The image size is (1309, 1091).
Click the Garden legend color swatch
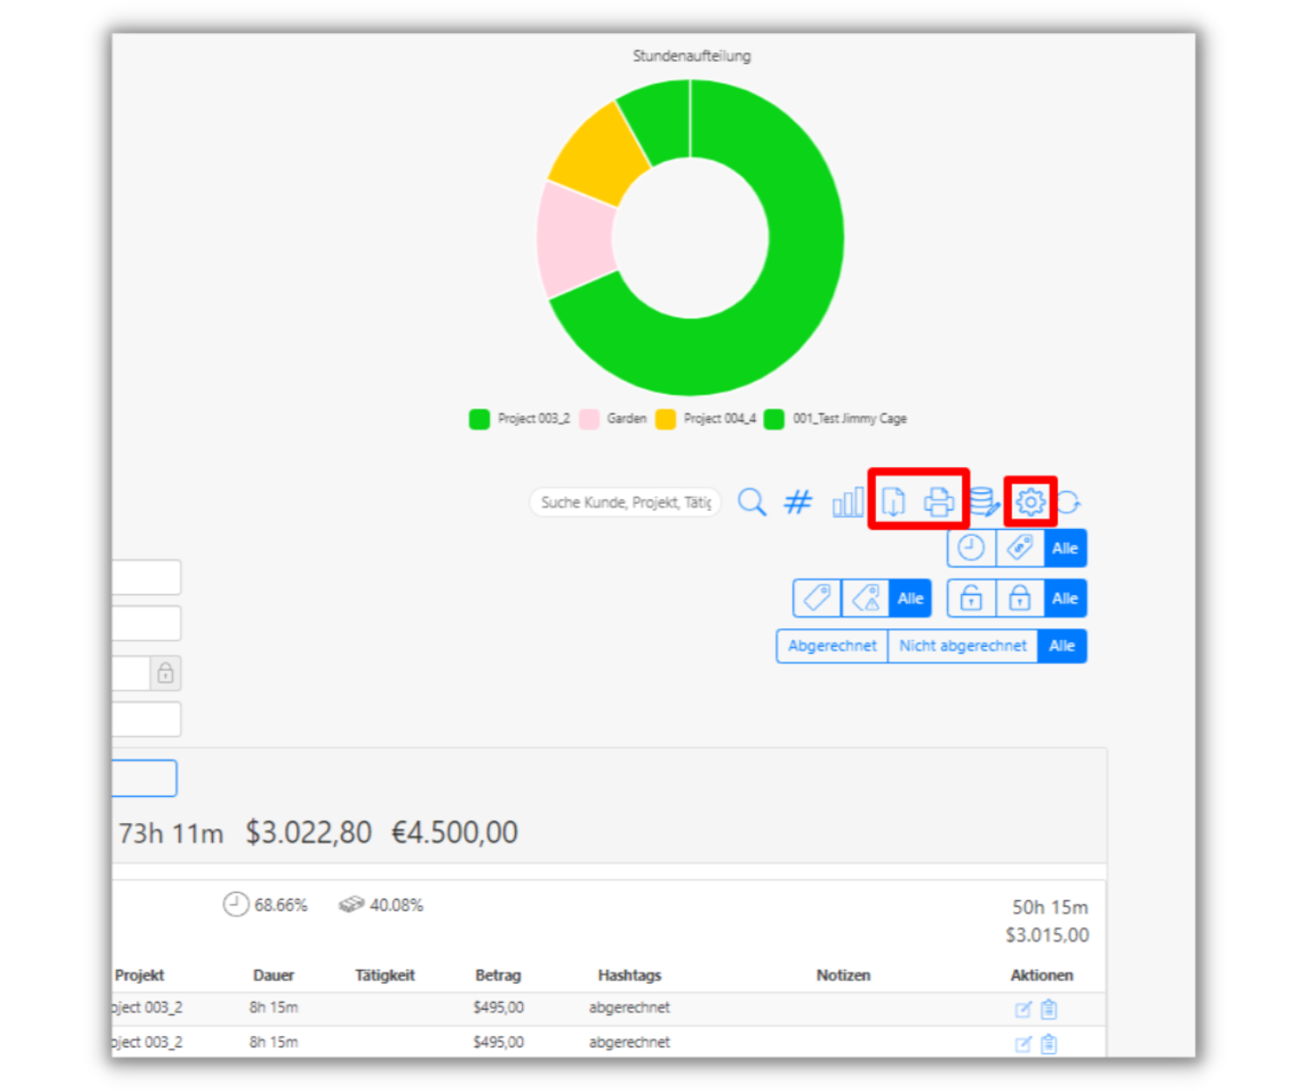(x=590, y=419)
